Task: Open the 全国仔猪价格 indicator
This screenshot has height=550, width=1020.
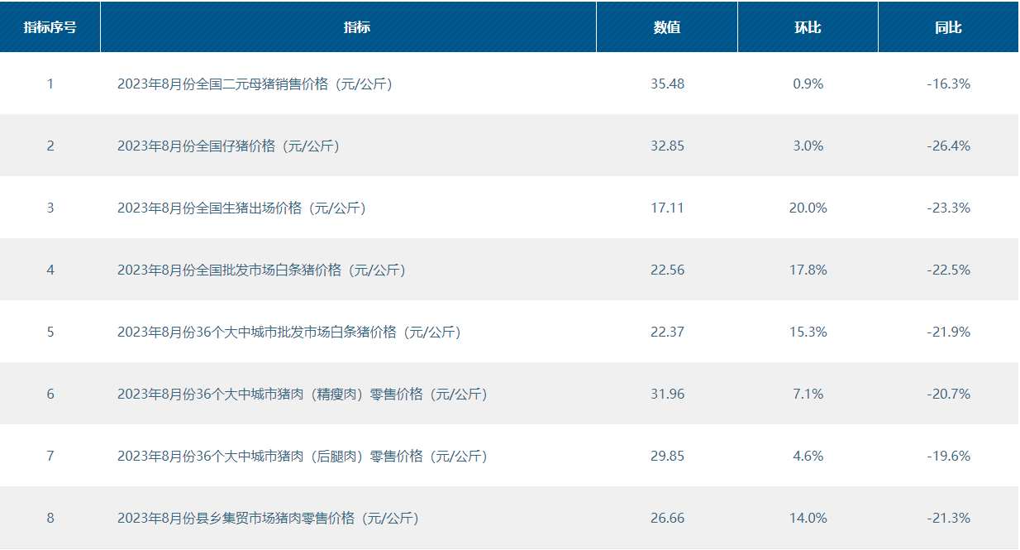Action: 228,146
